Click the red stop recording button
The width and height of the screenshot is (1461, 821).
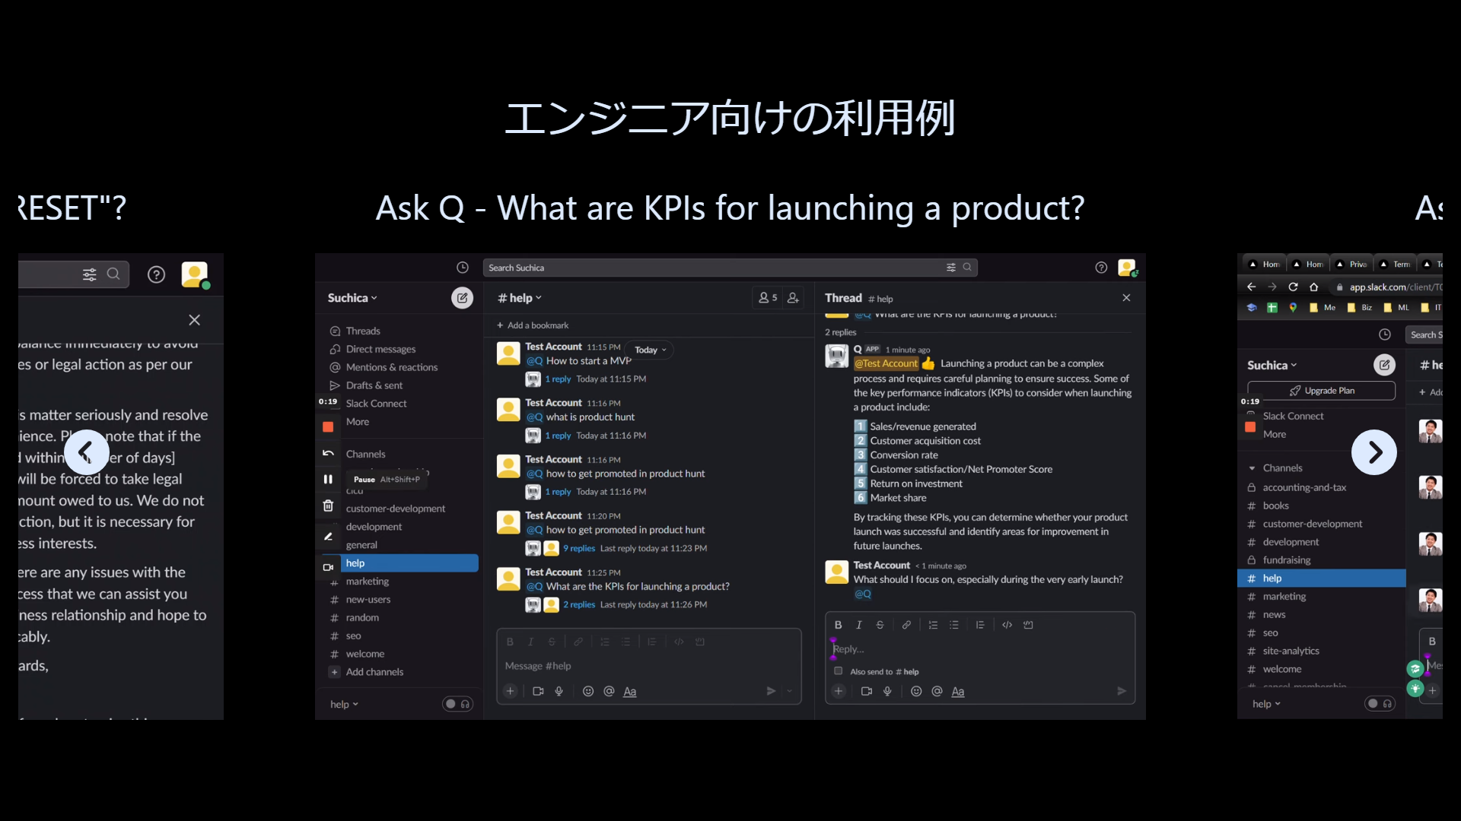tap(328, 427)
